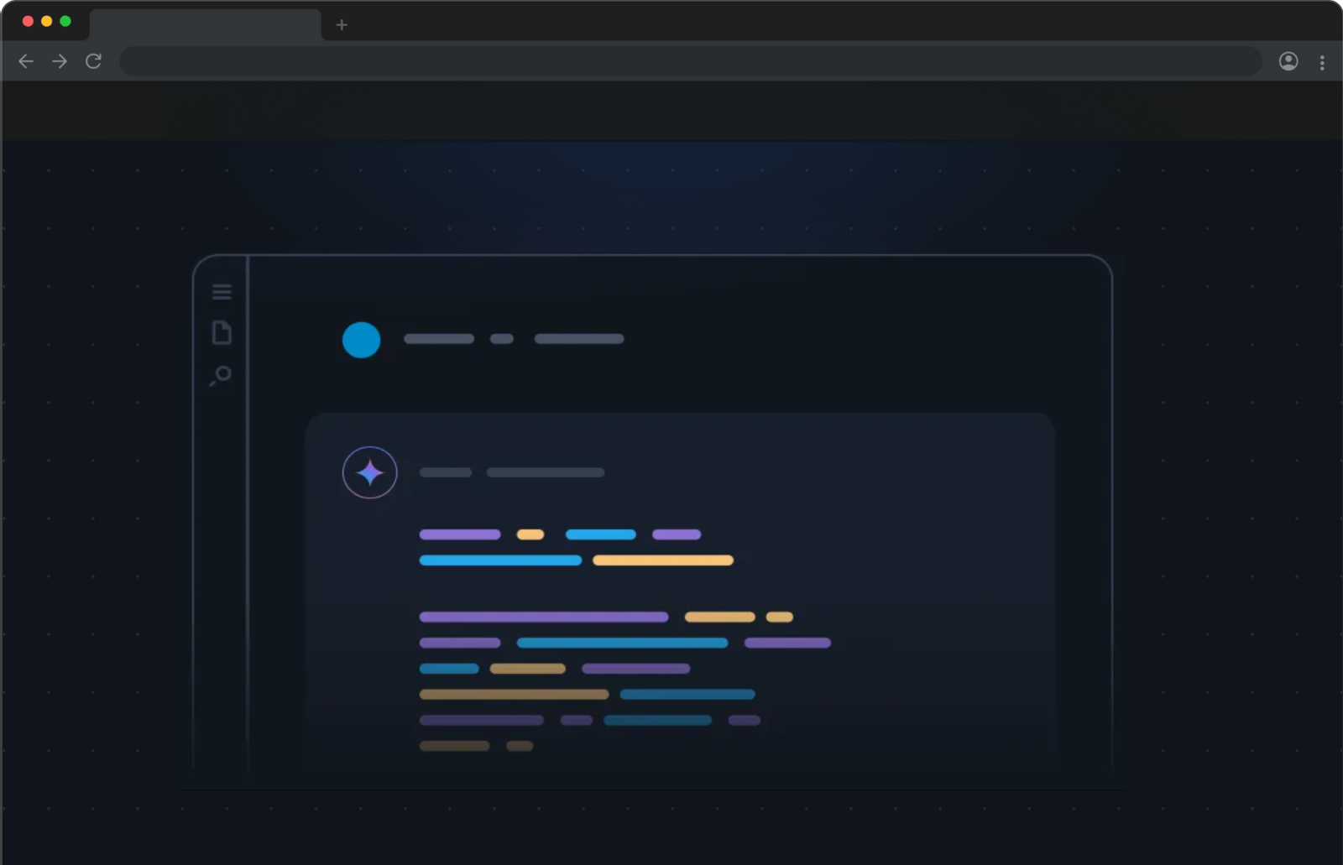Image resolution: width=1343 pixels, height=865 pixels.
Task: Click the document icon in the sidebar
Action: (x=222, y=333)
